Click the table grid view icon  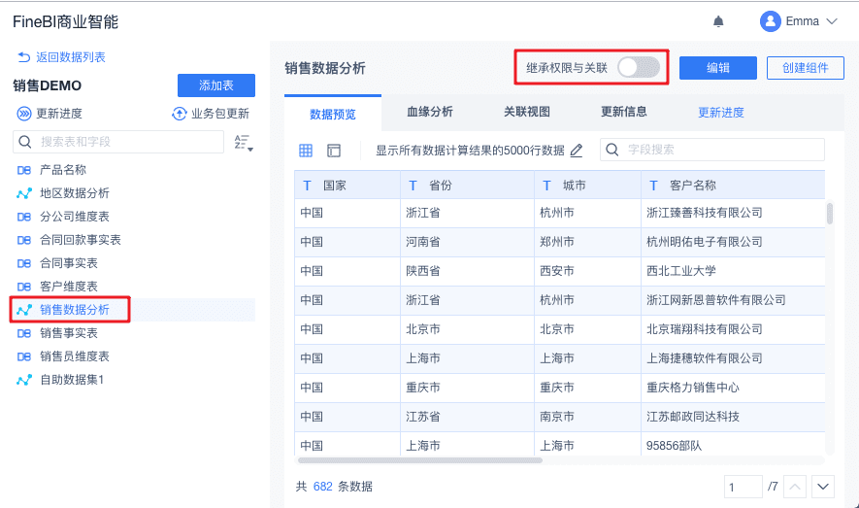point(306,151)
